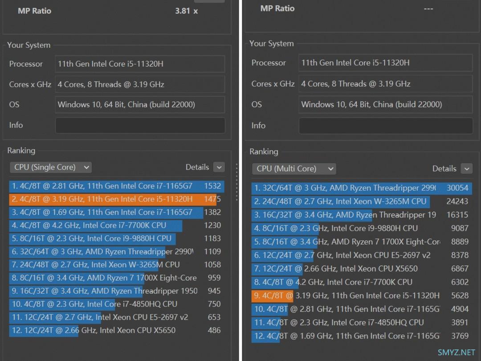The width and height of the screenshot is (481, 361).
Task: Click the Info field in the right panel
Action: (x=385, y=126)
